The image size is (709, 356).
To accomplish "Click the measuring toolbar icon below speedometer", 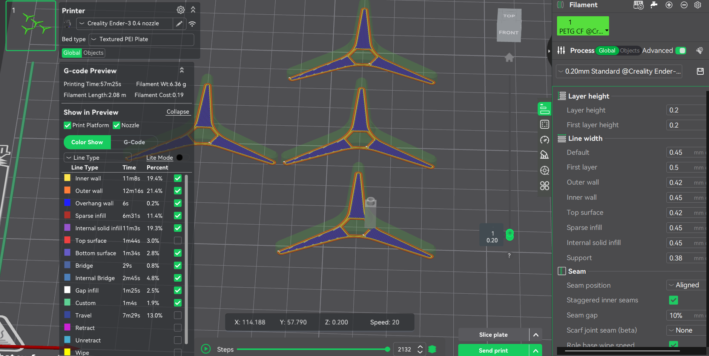I will click(545, 155).
